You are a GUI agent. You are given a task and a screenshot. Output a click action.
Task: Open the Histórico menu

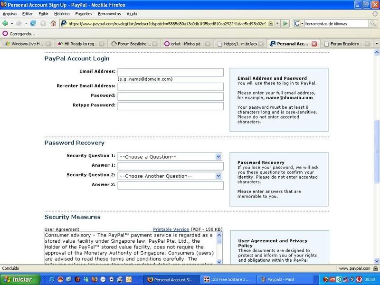pyautogui.click(x=62, y=14)
